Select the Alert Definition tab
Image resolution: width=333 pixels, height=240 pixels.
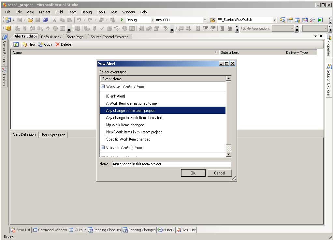pos(24,134)
